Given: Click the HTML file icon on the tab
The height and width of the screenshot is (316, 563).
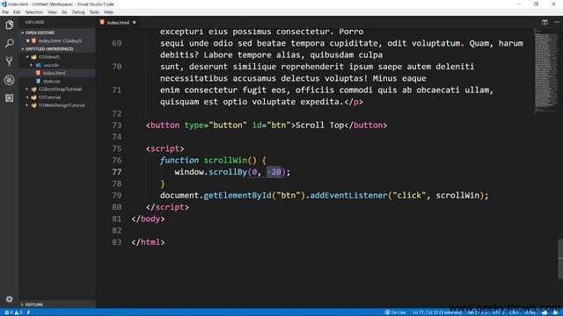Looking at the screenshot, I should [102, 22].
